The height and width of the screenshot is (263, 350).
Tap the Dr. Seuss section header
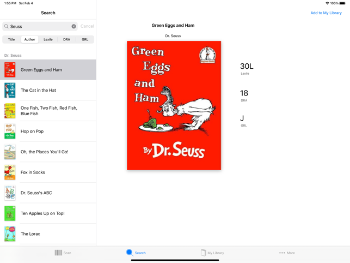point(13,55)
